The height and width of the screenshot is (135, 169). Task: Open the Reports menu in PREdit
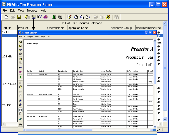(32, 11)
